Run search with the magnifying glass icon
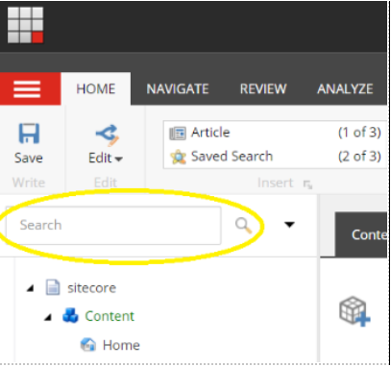This screenshot has height=367, width=391. pyautogui.click(x=243, y=225)
